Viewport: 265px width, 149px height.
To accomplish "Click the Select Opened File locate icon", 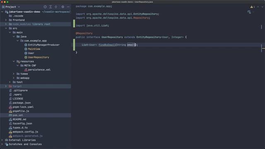I will click(x=45, y=7).
